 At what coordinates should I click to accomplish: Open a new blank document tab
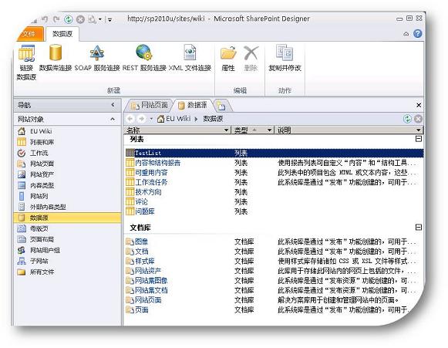click(x=221, y=106)
